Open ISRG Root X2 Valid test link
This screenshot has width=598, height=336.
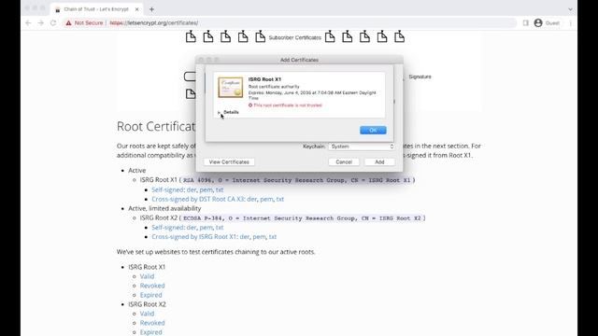(147, 314)
